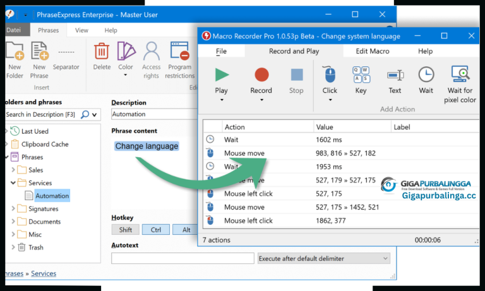Add a Key action via keyboard icon
The image size is (485, 291).
click(x=361, y=75)
